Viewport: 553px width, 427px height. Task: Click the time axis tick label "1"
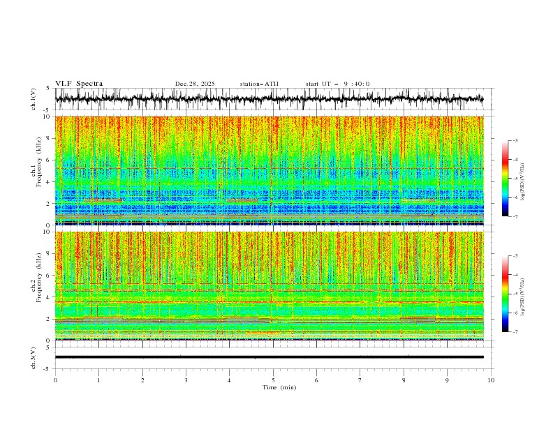(98, 380)
